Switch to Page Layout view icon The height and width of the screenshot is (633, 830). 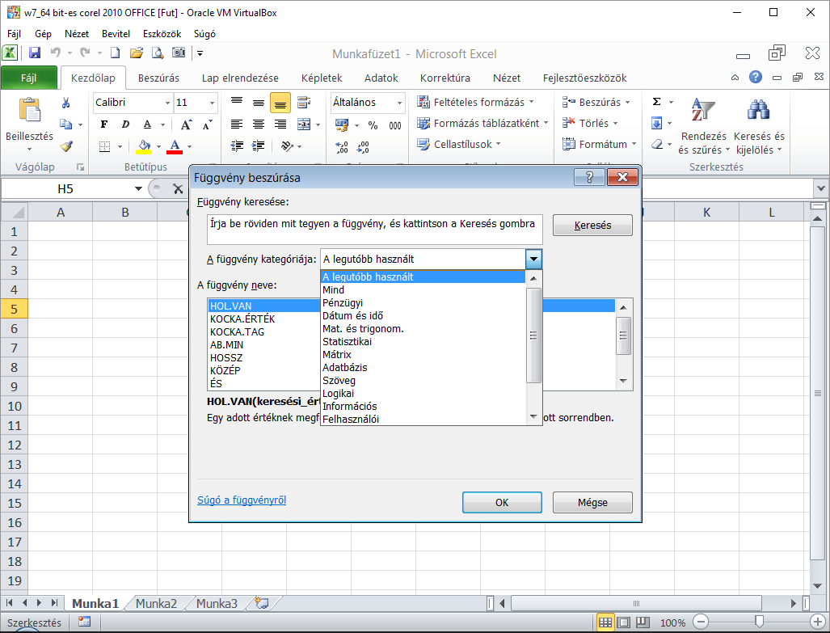[x=624, y=622]
